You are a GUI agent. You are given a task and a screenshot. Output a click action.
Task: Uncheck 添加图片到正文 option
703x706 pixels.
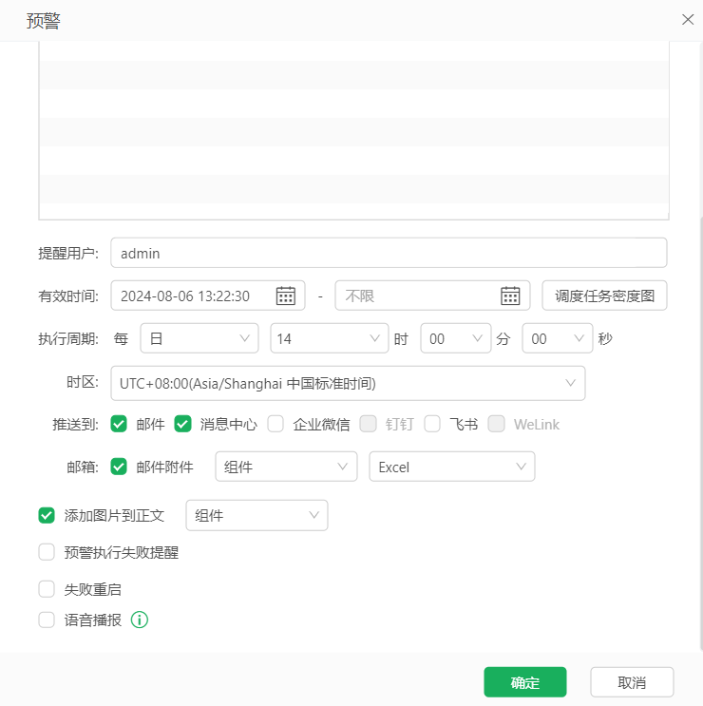tap(47, 515)
